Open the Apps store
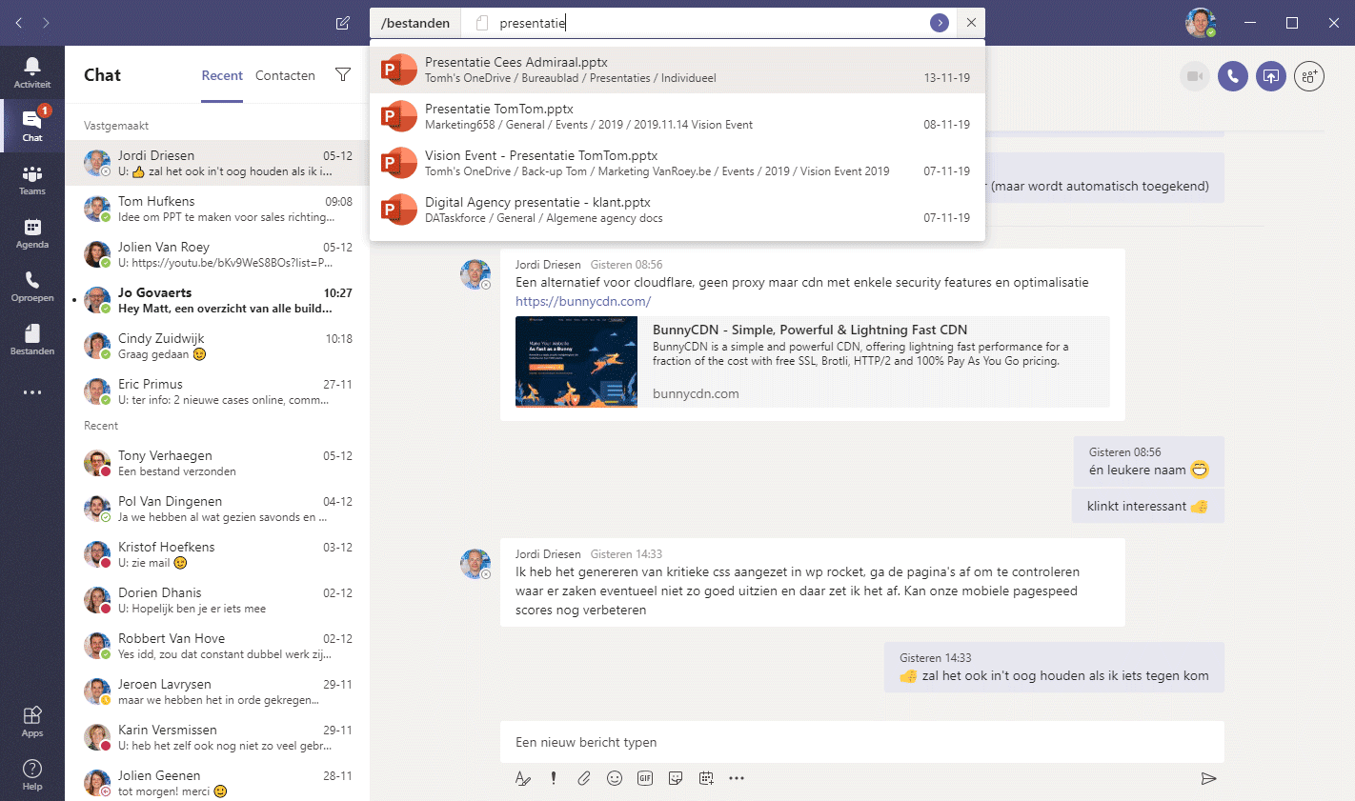Screen dimensions: 1355x801 (32, 721)
